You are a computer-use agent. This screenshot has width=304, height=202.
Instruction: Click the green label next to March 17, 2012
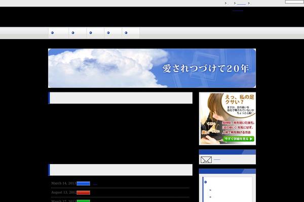tap(84, 201)
